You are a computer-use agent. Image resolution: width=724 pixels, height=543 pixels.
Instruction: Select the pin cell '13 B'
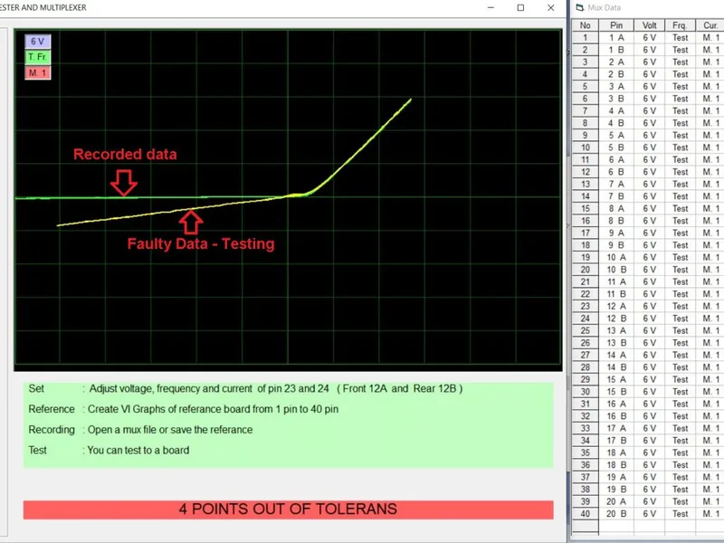[x=616, y=343]
